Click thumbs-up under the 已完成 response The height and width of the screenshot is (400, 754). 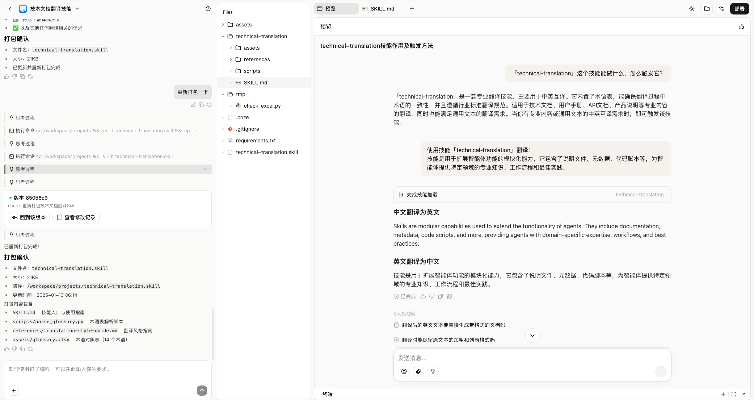(x=423, y=296)
